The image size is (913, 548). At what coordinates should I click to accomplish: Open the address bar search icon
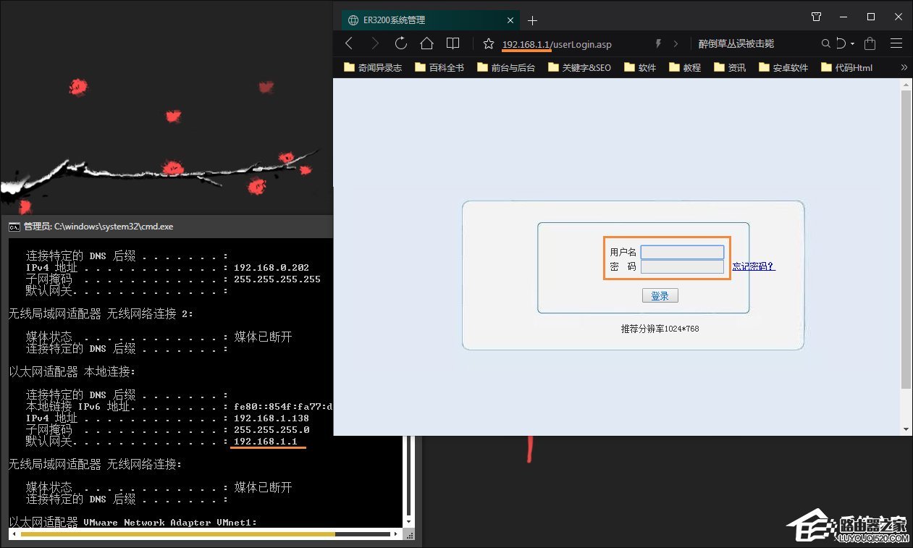tap(825, 43)
